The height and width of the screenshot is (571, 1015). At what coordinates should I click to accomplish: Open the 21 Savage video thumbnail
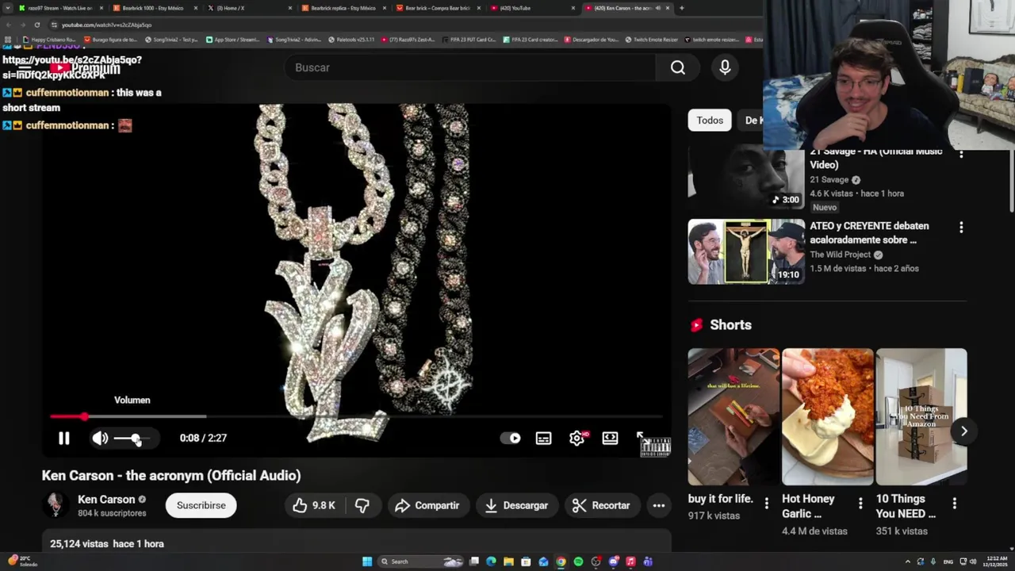coord(746,178)
